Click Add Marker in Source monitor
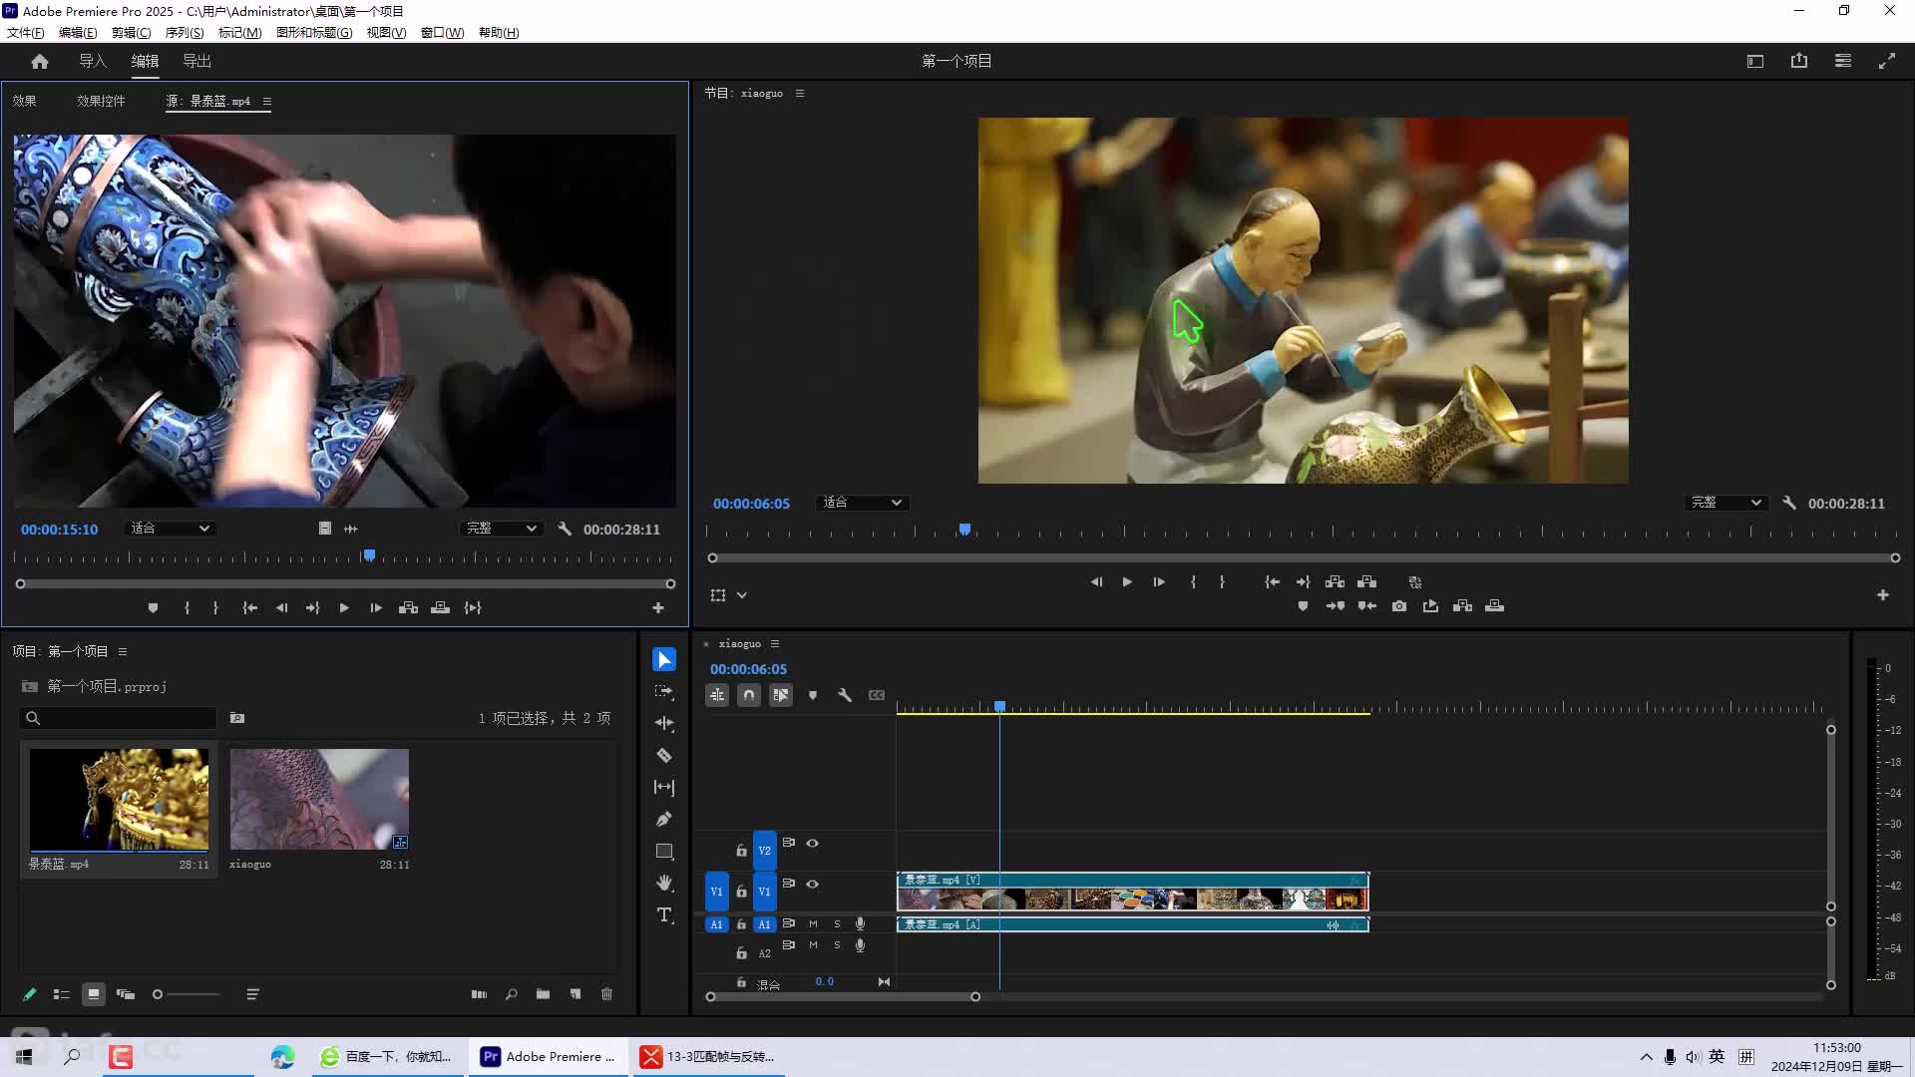Image resolution: width=1915 pixels, height=1077 pixels. (x=153, y=608)
